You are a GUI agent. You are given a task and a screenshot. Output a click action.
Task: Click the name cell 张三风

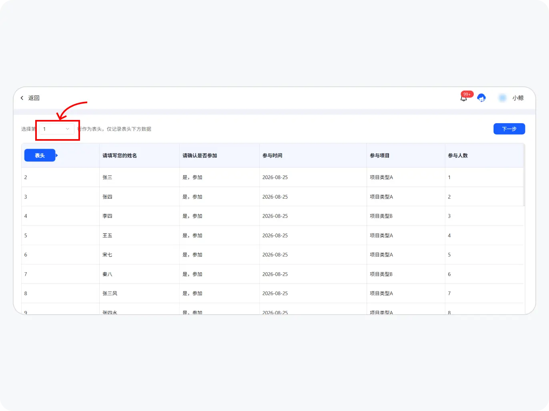(110, 293)
